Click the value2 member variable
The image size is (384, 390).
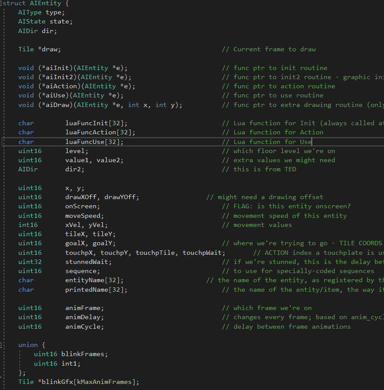pyautogui.click(x=108, y=160)
